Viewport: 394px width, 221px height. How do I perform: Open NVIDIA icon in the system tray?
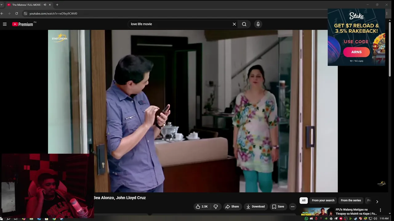(x=326, y=219)
